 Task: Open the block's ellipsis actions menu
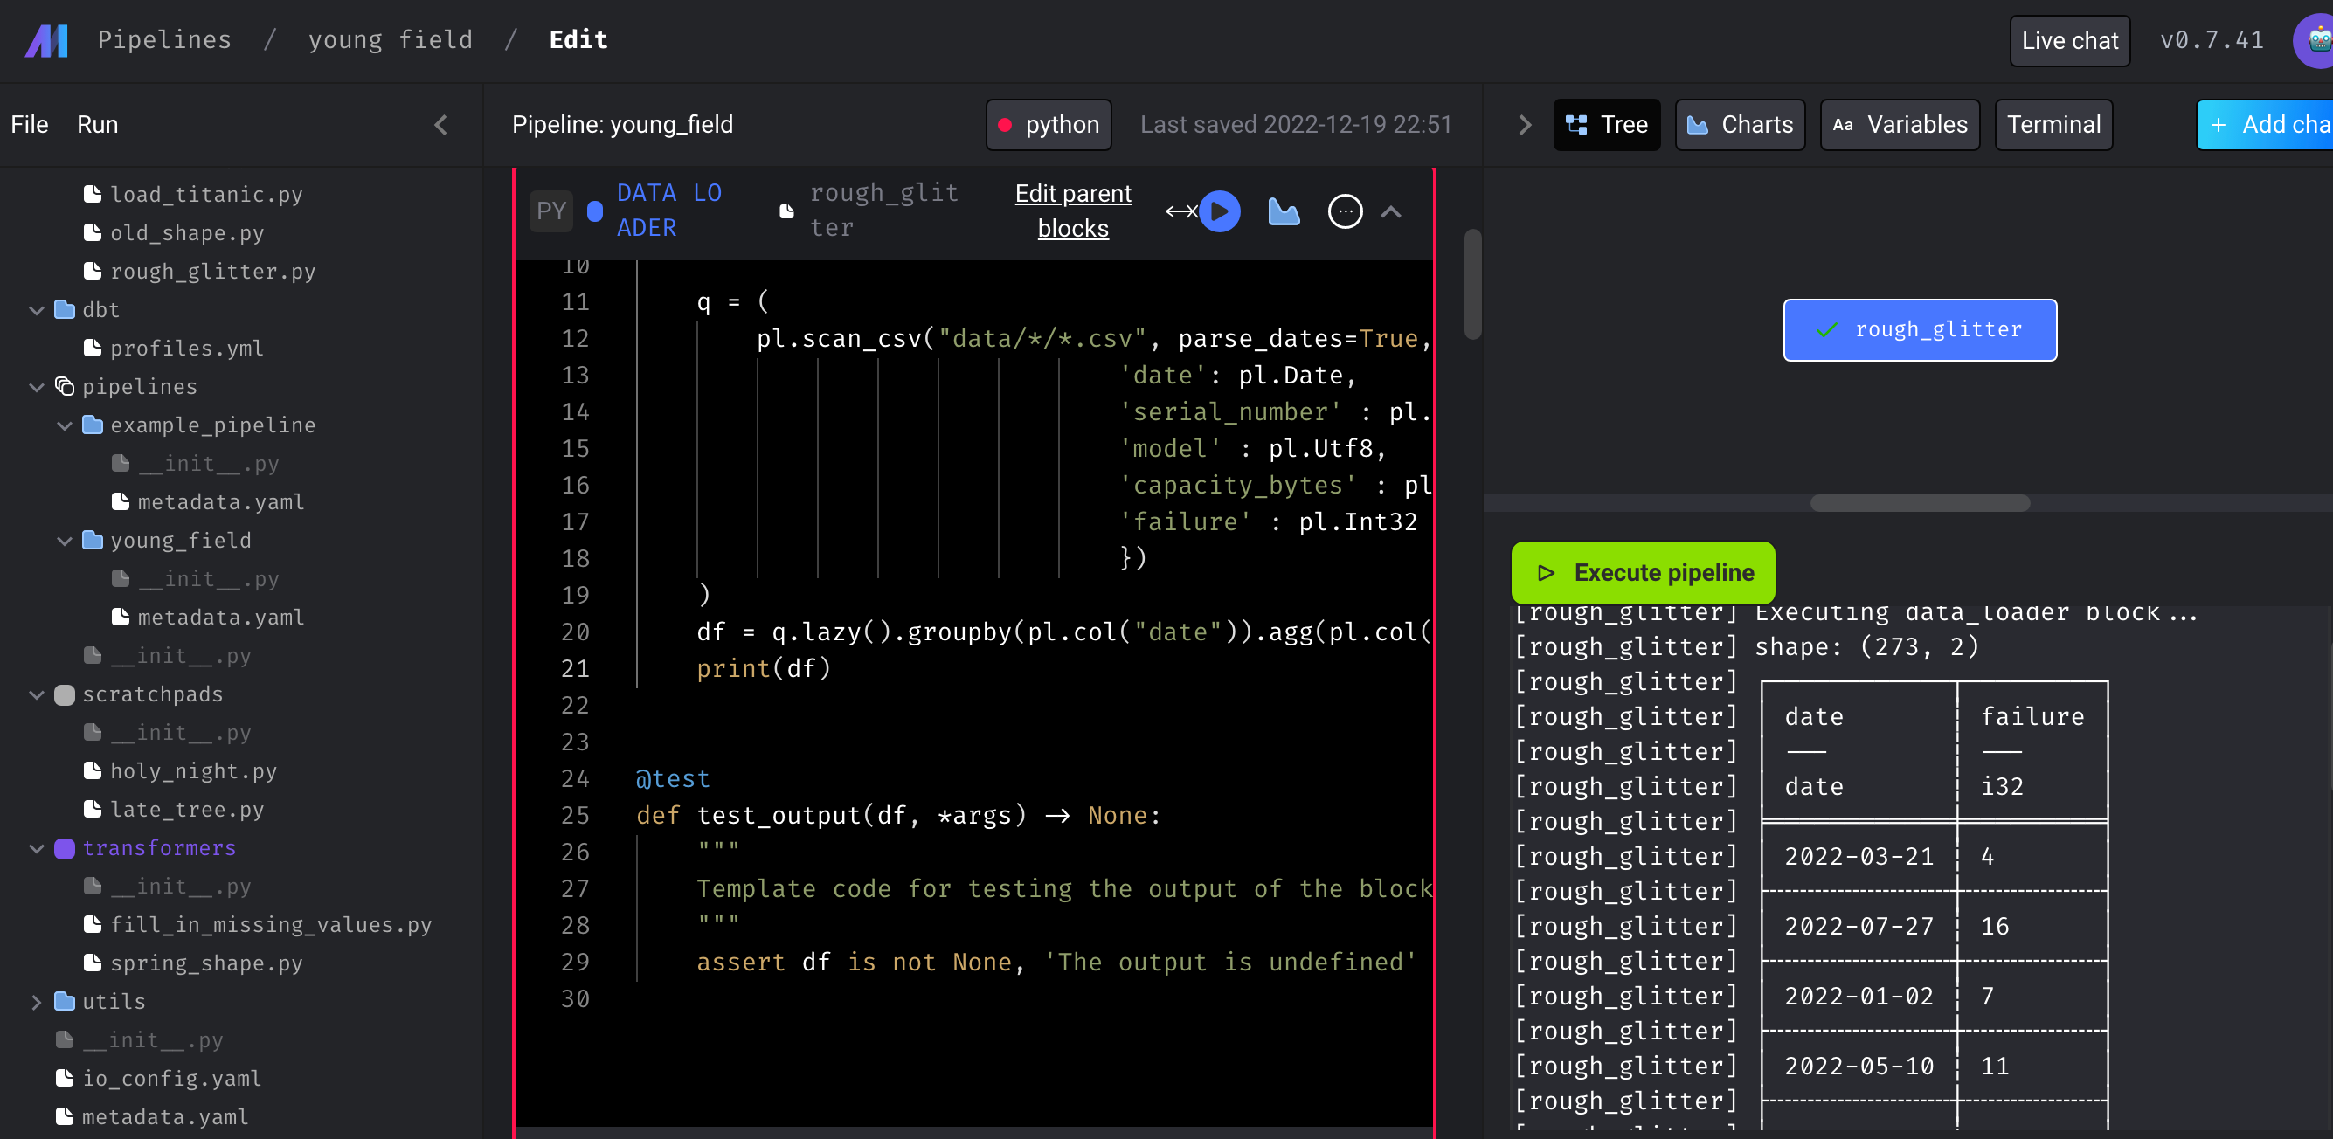coord(1345,211)
